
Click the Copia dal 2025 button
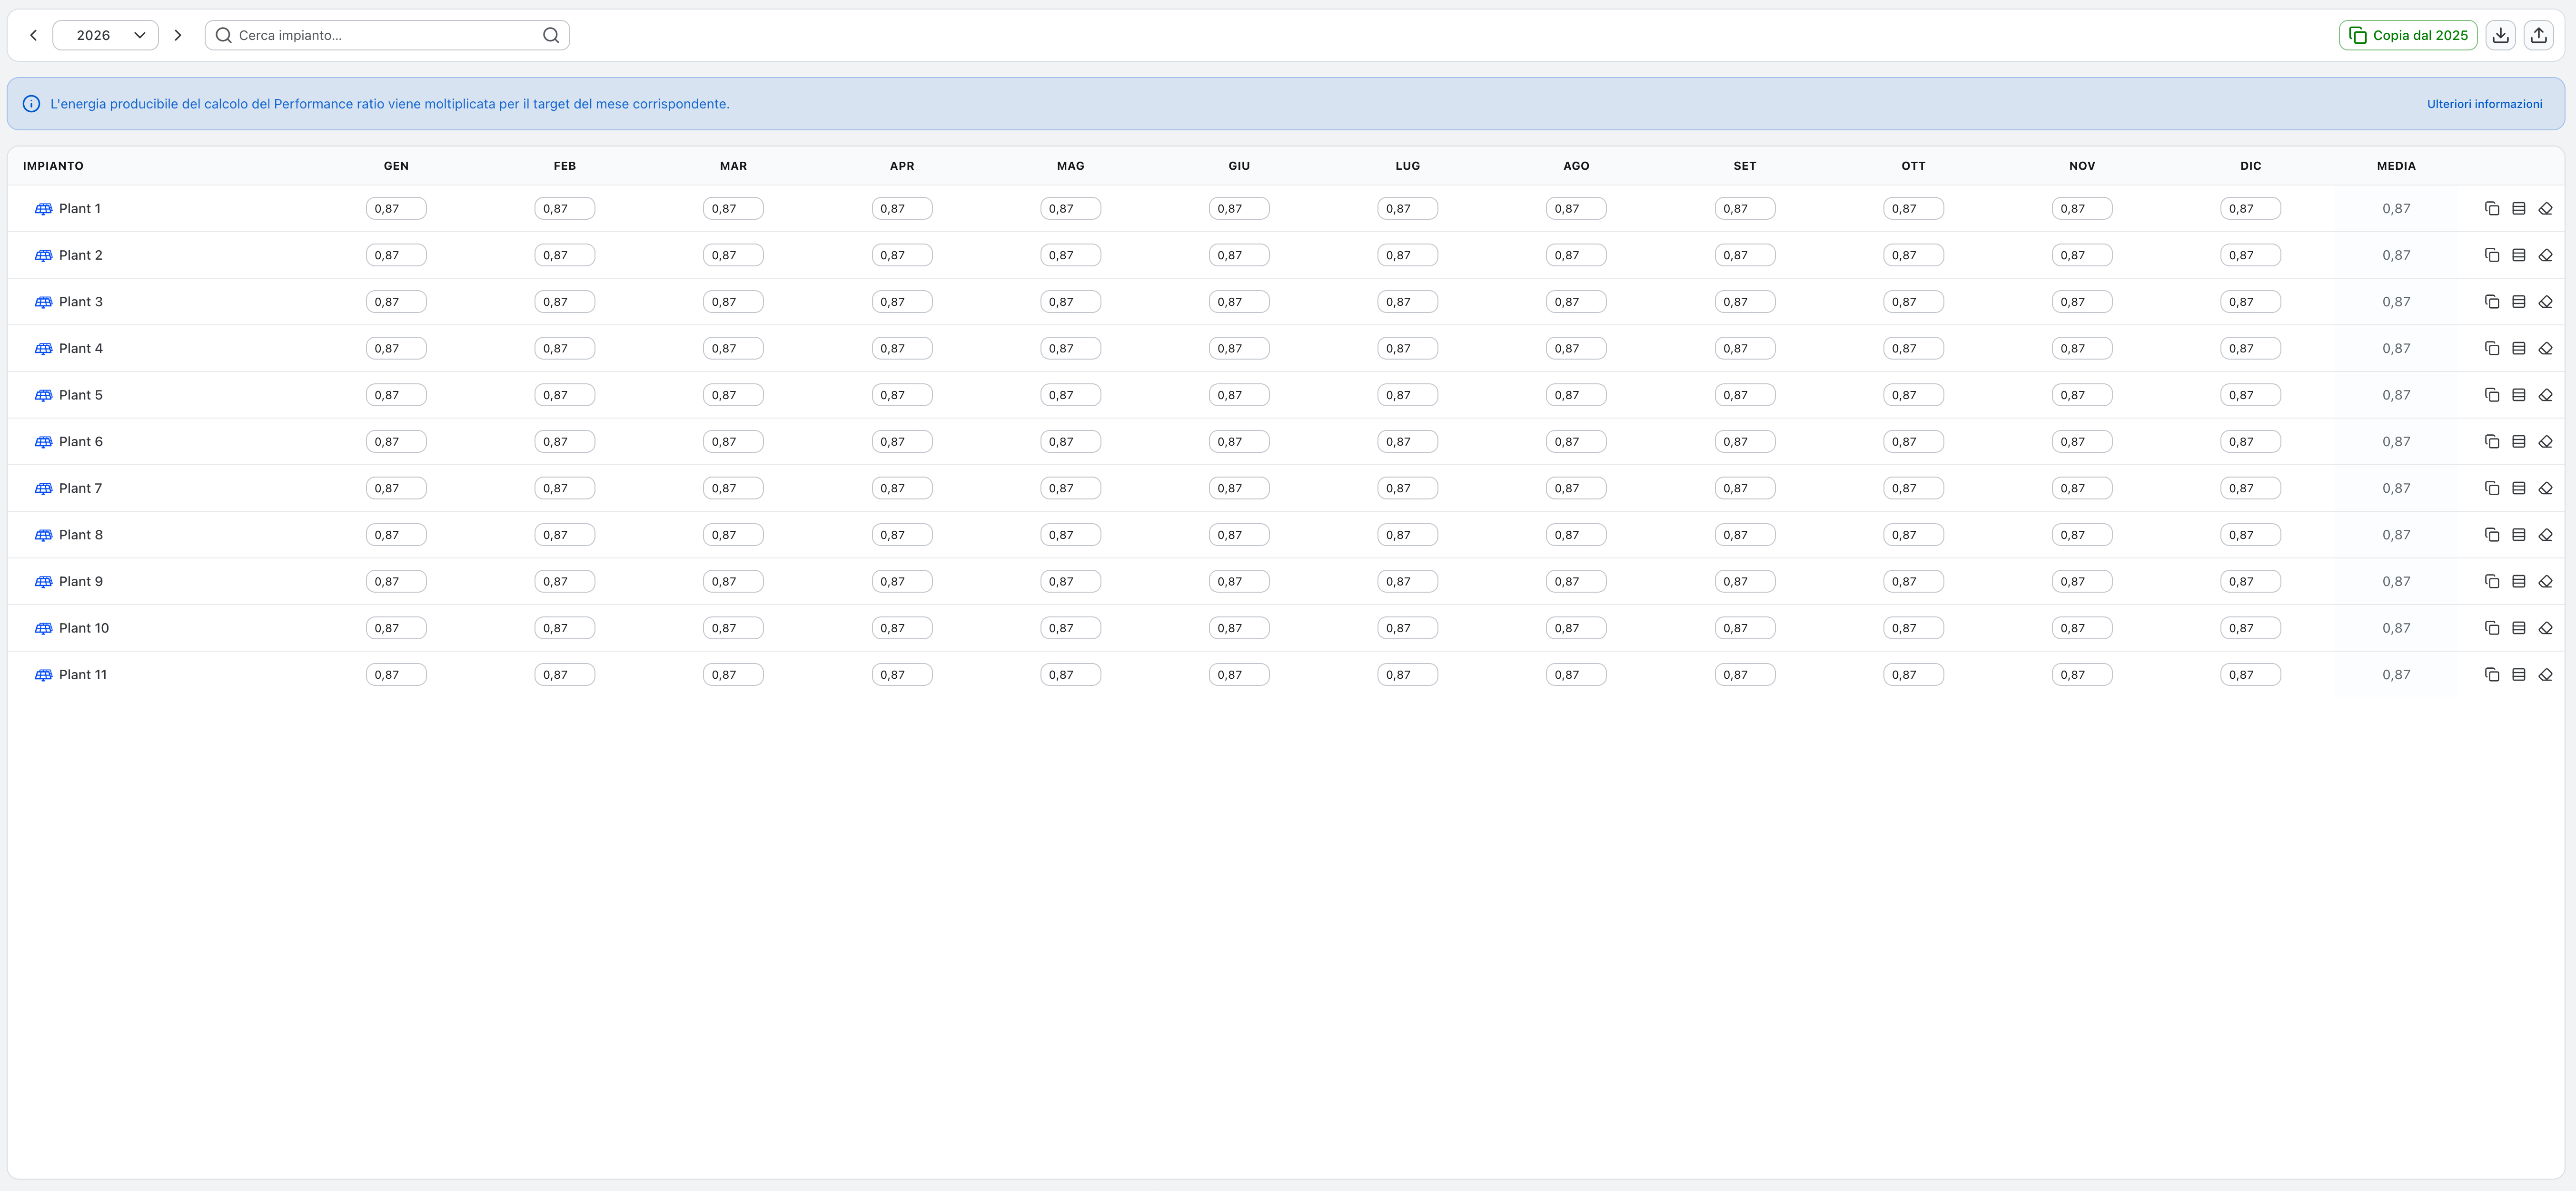click(2407, 35)
